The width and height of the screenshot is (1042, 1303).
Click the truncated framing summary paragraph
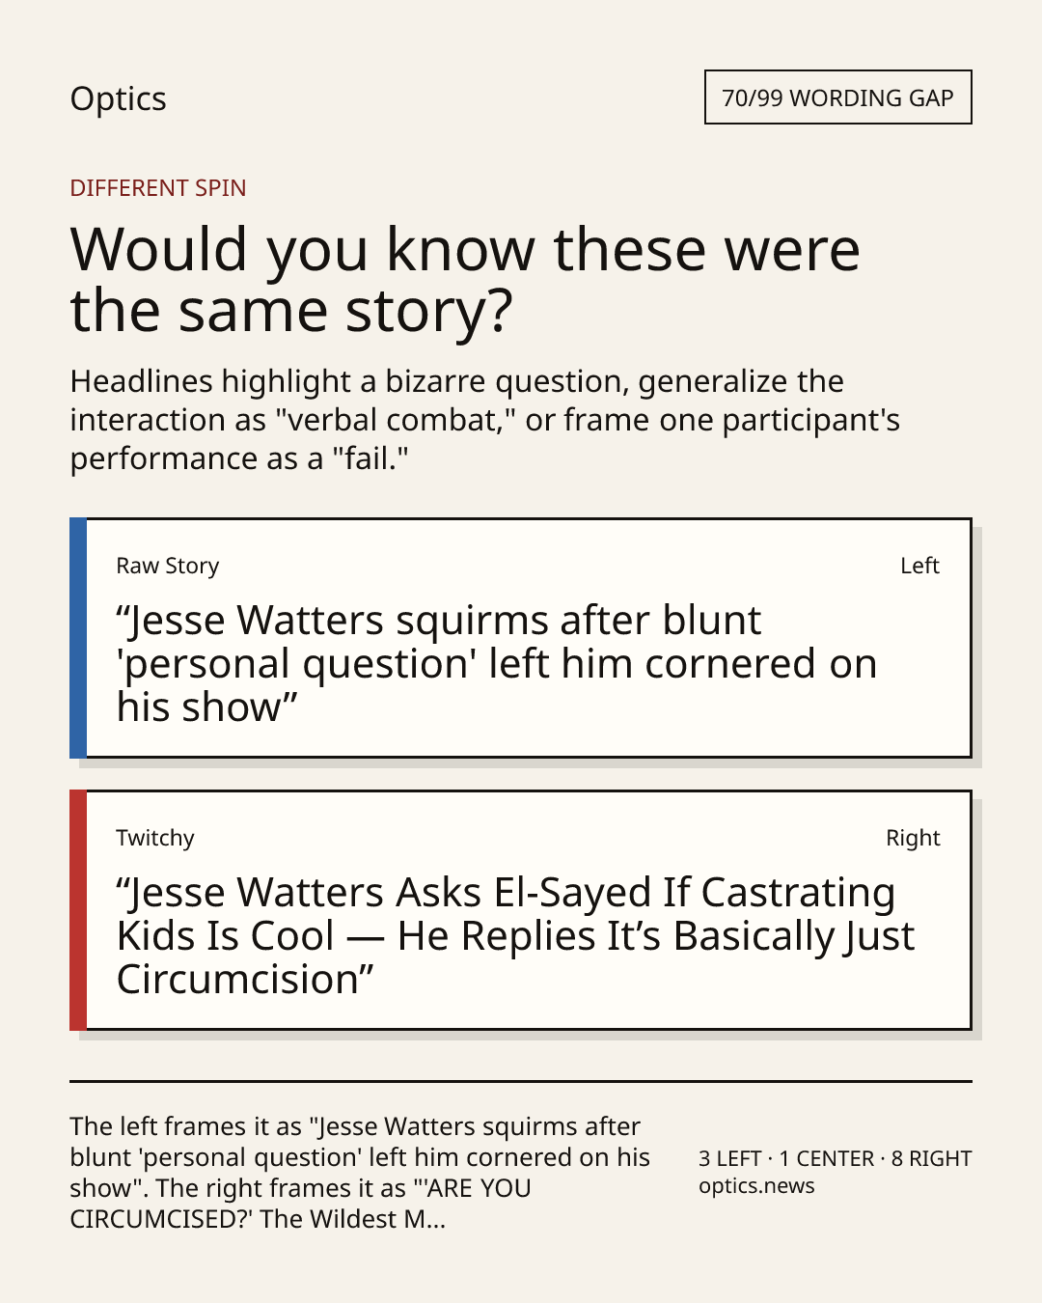pos(360,1173)
